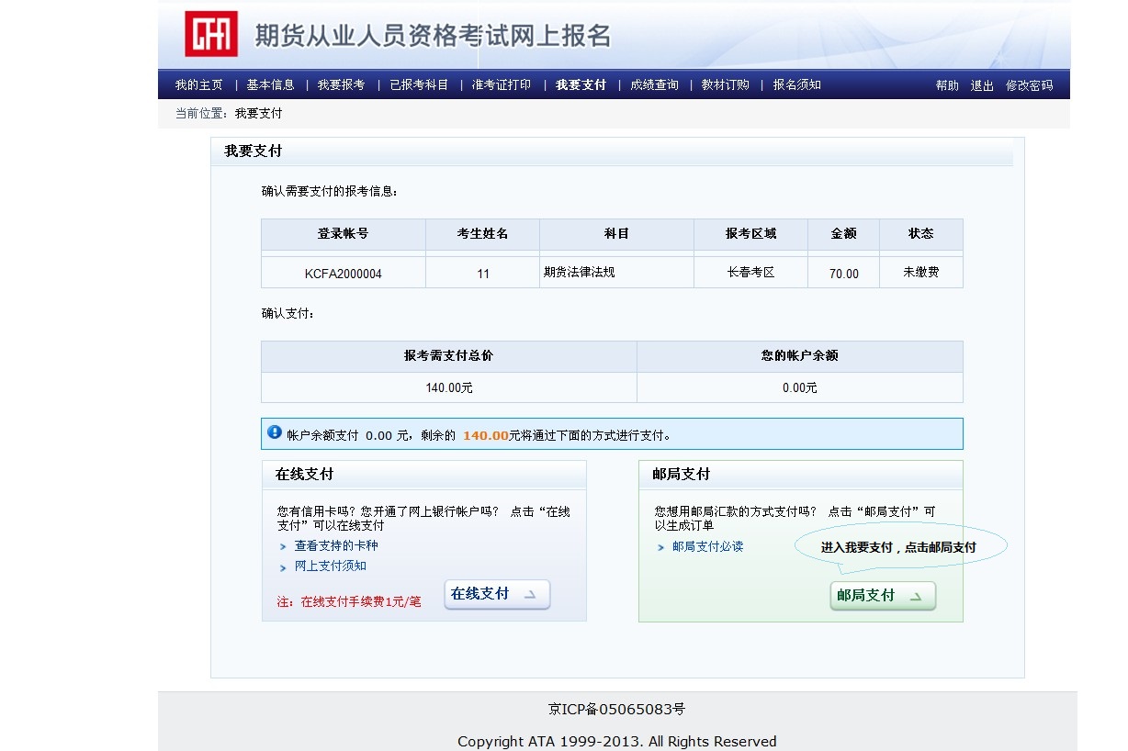Image resolution: width=1128 pixels, height=751 pixels.
Task: Open 我的主页 menu item
Action: click(x=198, y=85)
